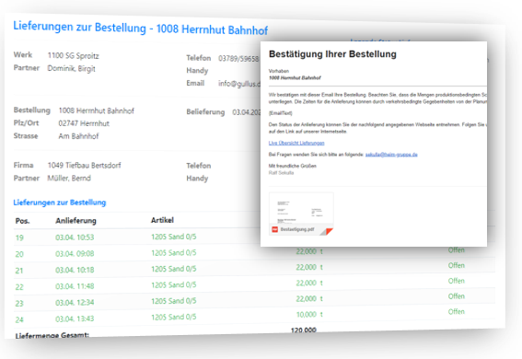Select position 20 in the delivery table

19,254
